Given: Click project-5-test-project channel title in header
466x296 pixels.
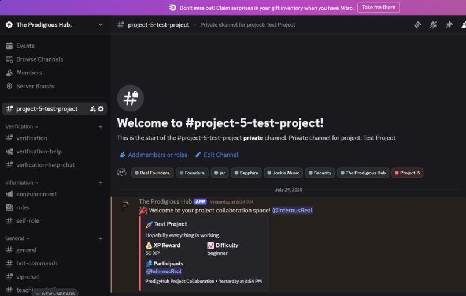Looking at the screenshot, I should point(158,25).
